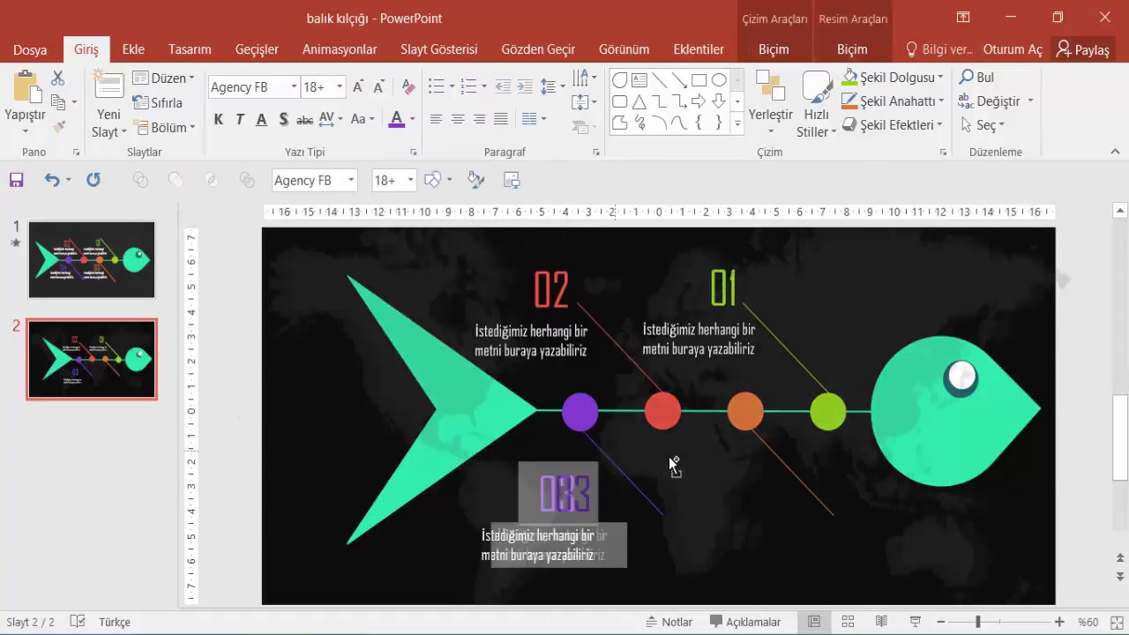Decrease font size with smaller A icon

tap(378, 86)
